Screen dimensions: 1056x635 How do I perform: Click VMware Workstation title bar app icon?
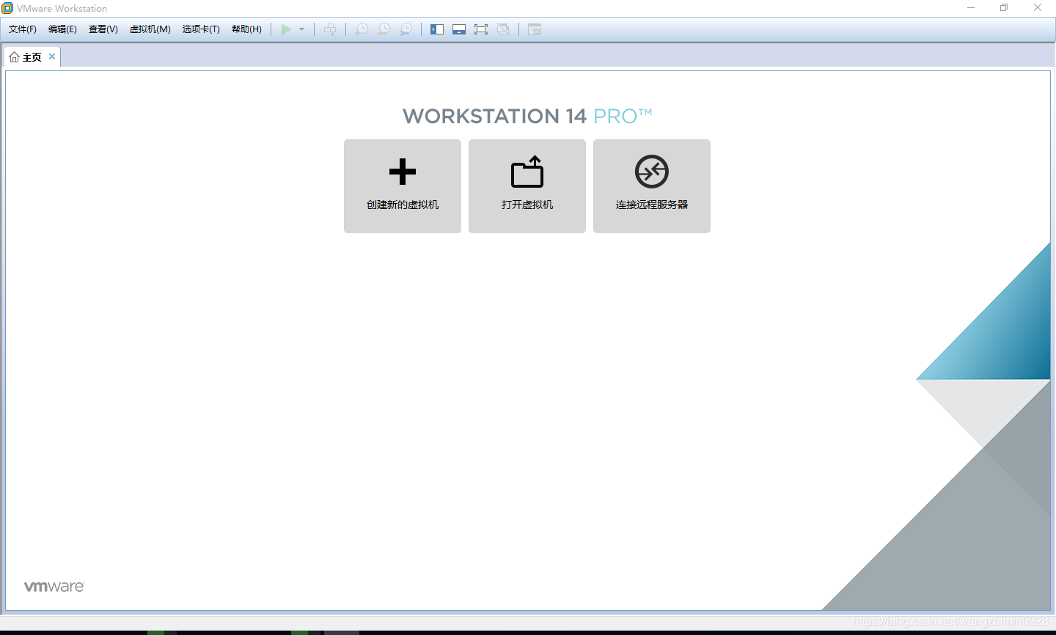(7, 8)
